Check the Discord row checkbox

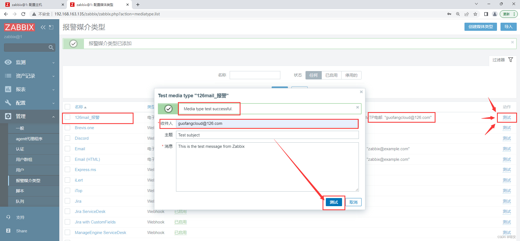(67, 138)
